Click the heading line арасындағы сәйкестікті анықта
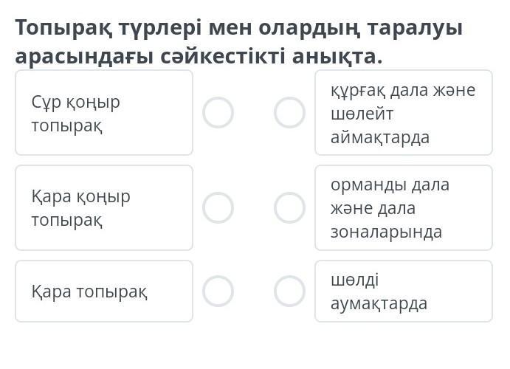 click(x=199, y=56)
